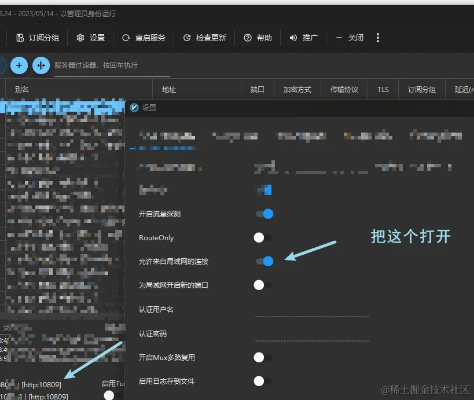Open the 订阅分组 subscription group toolbar item
This screenshot has width=474, height=400.
38,38
